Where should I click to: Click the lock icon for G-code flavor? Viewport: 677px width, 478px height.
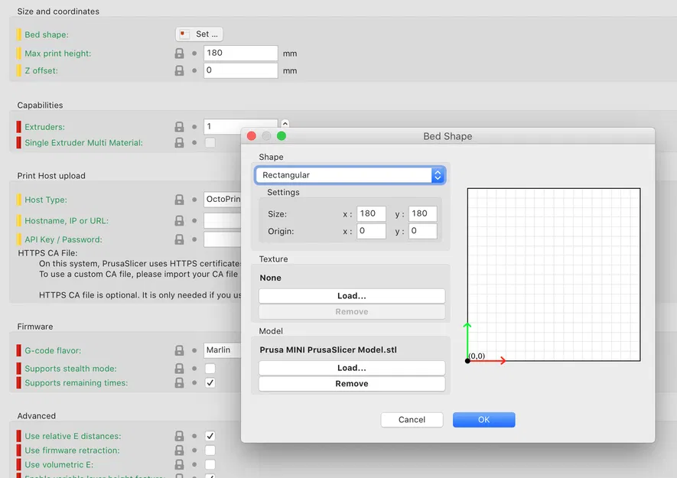179,350
